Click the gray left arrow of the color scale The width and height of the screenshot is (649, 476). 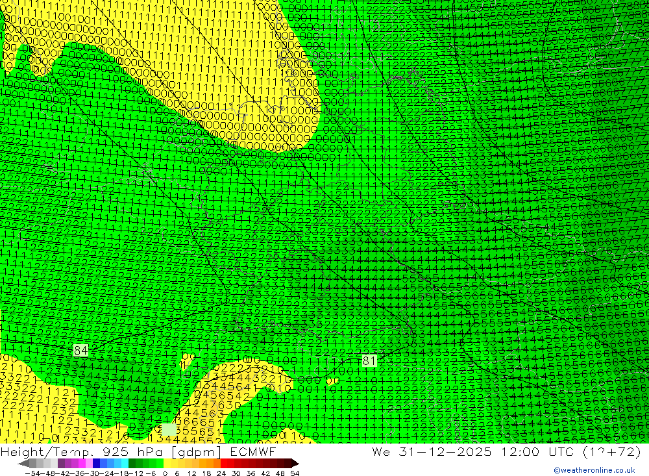(x=23, y=464)
